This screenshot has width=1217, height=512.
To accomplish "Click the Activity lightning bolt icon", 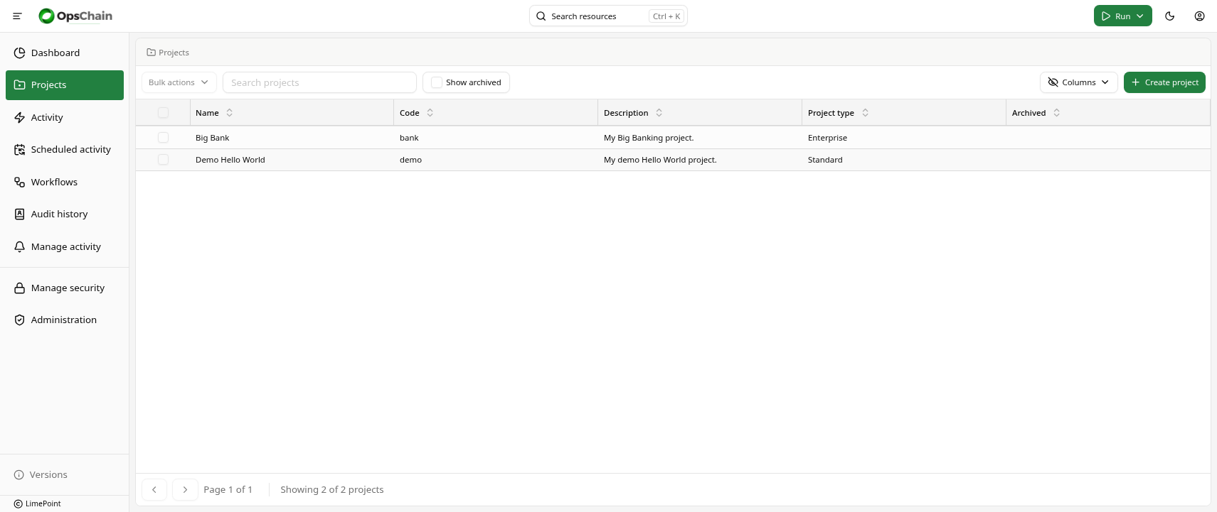I will pos(20,117).
